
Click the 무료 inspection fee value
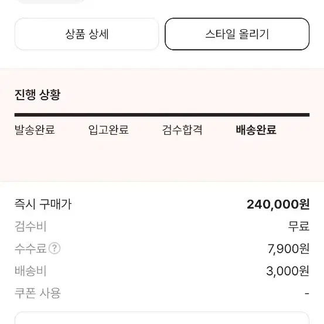pos(299,226)
